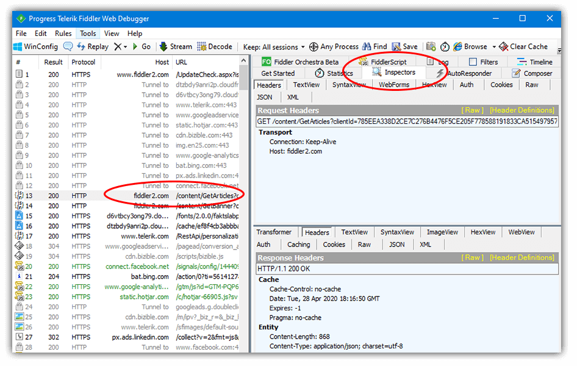This screenshot has width=577, height=366.
Task: Open the Tools menu
Action: [x=88, y=34]
